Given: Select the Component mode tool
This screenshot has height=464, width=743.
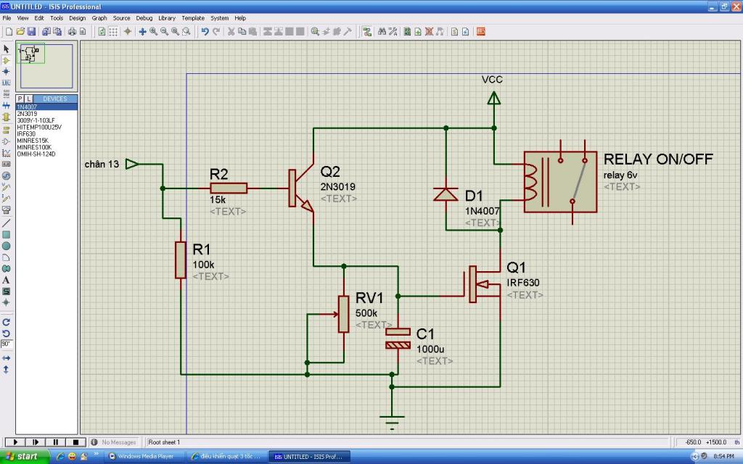Looking at the screenshot, I should tap(6, 61).
